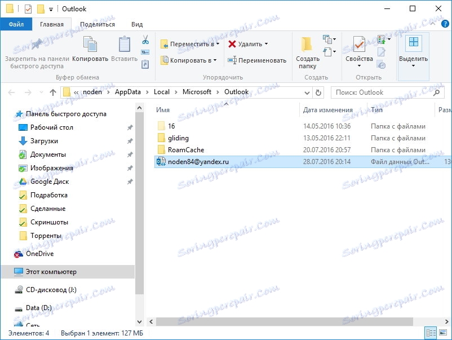Screen dimensions: 452x340
Task: Click AppData in the address path
Action: click(x=128, y=92)
